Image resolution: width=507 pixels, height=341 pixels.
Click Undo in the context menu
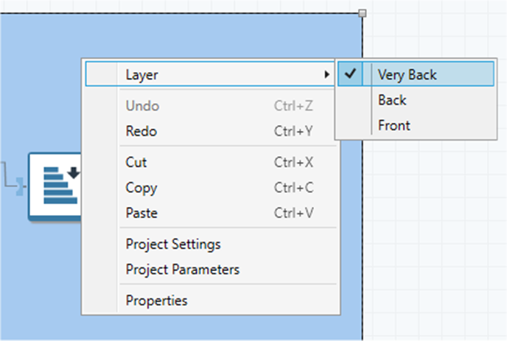142,106
